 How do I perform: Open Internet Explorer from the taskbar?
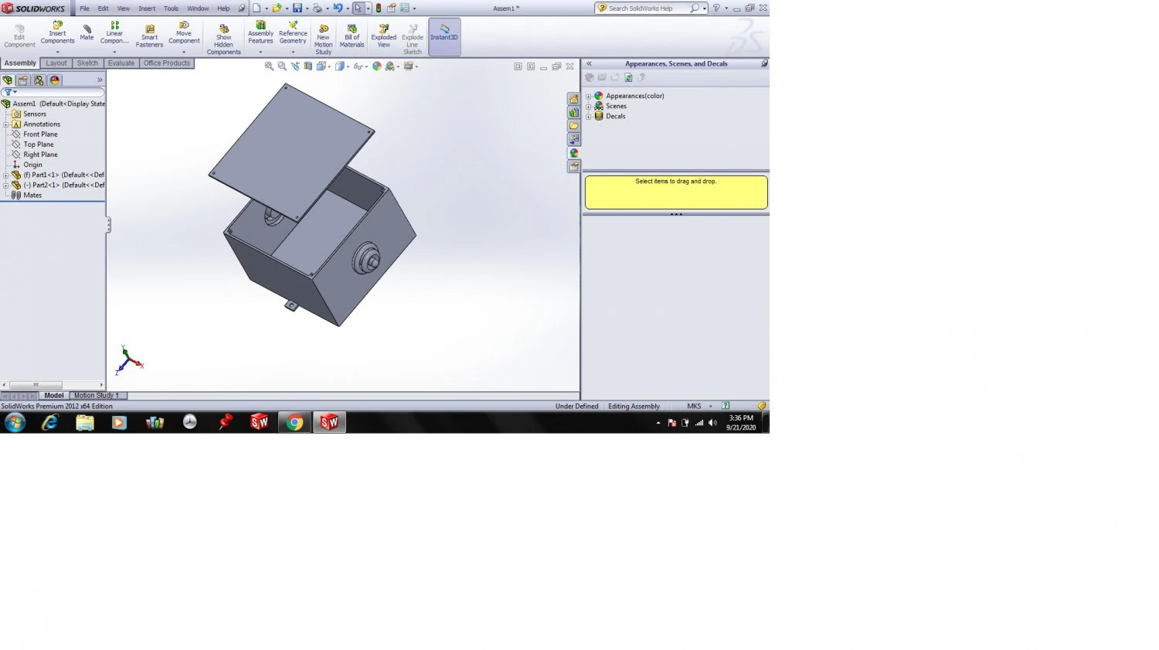click(50, 422)
